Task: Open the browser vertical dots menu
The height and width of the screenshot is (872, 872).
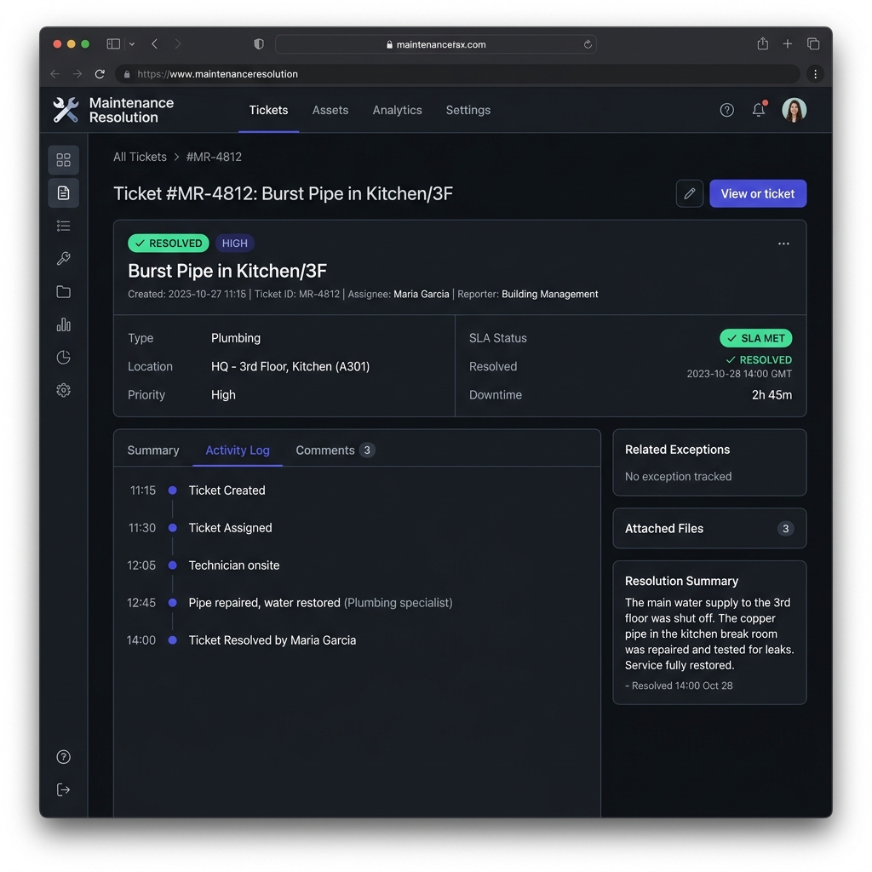Action: click(815, 74)
